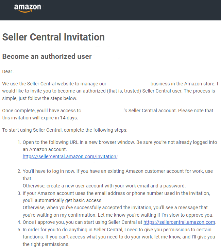Click the To start using Seller Central line

click(65, 130)
